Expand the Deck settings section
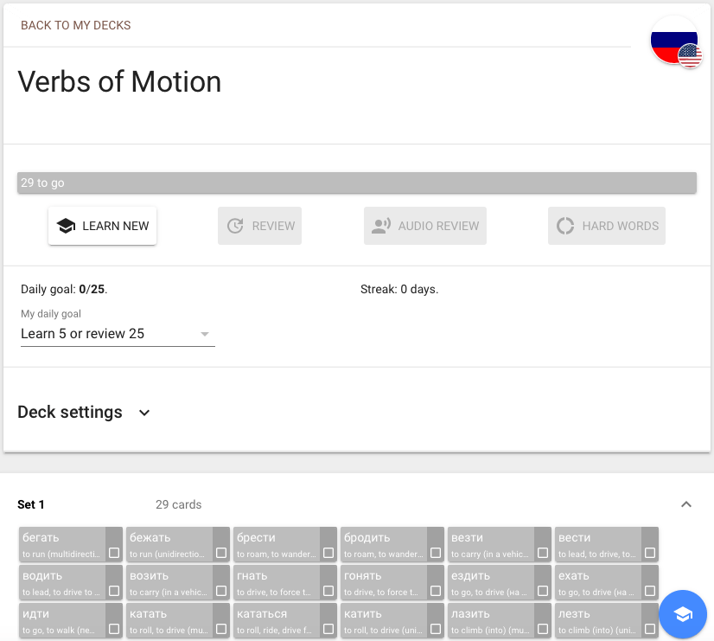 144,413
